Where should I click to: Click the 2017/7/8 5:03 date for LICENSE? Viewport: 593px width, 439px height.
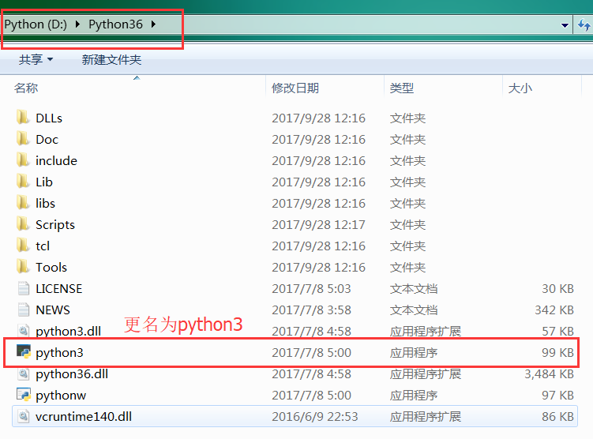pyautogui.click(x=311, y=288)
